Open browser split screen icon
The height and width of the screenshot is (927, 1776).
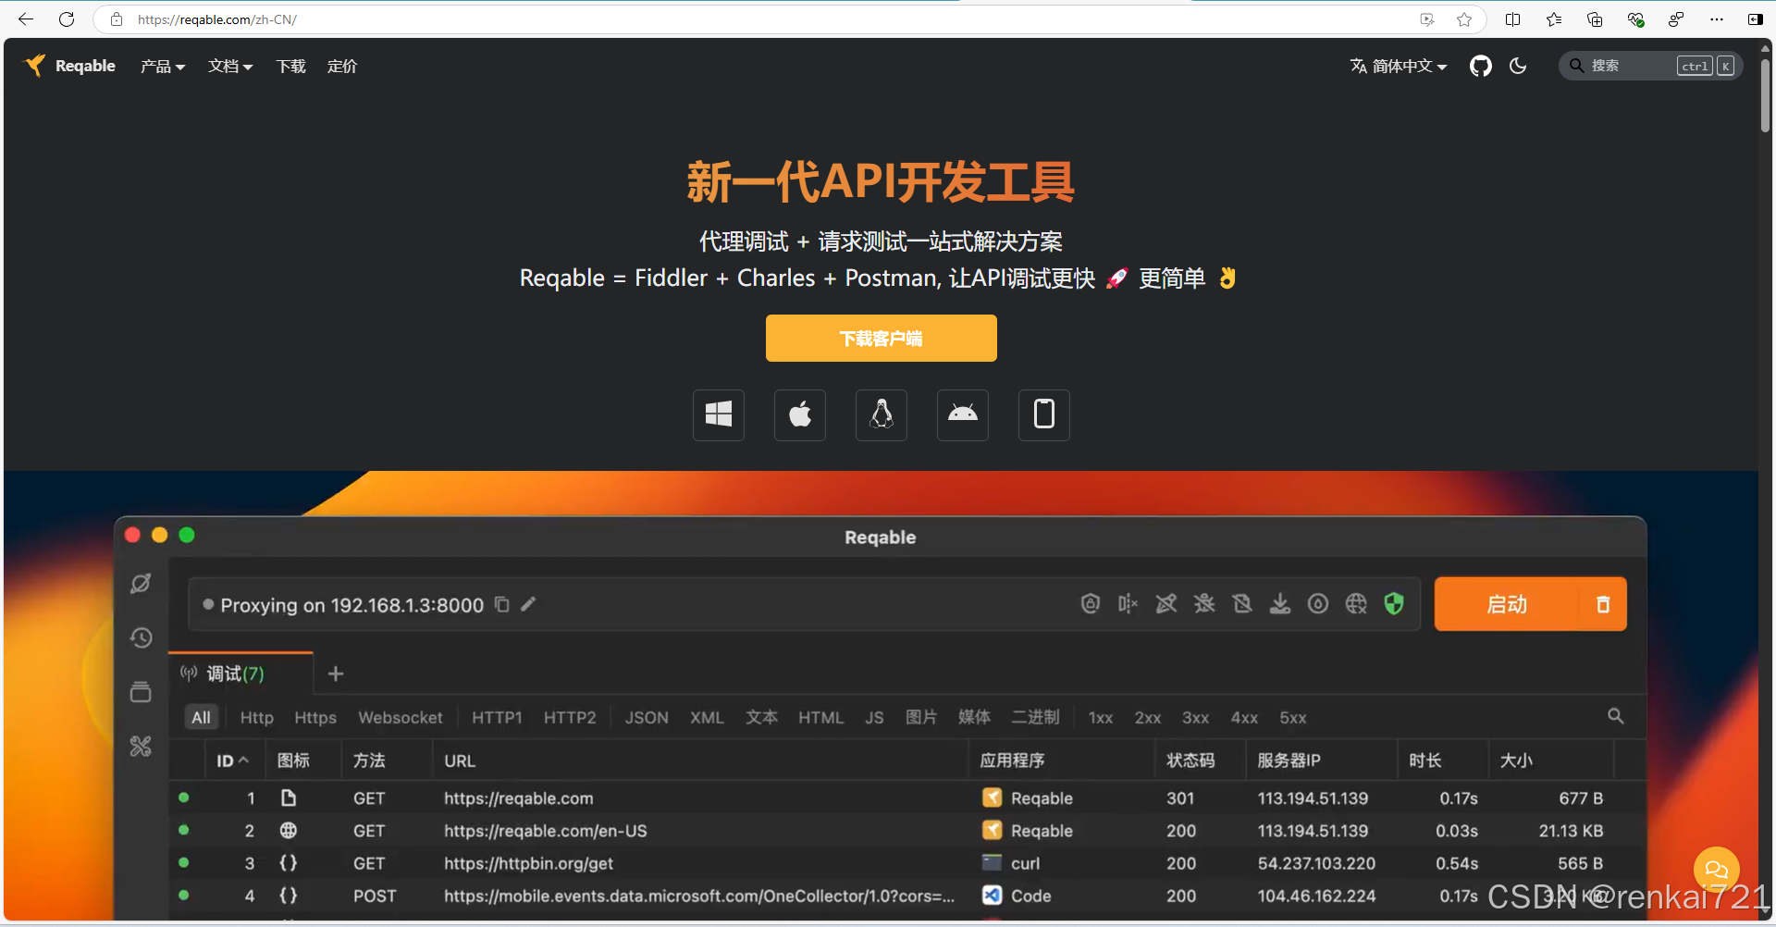coord(1513,19)
